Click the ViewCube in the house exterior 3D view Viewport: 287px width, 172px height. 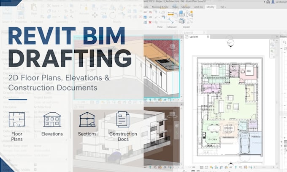tap(172, 115)
